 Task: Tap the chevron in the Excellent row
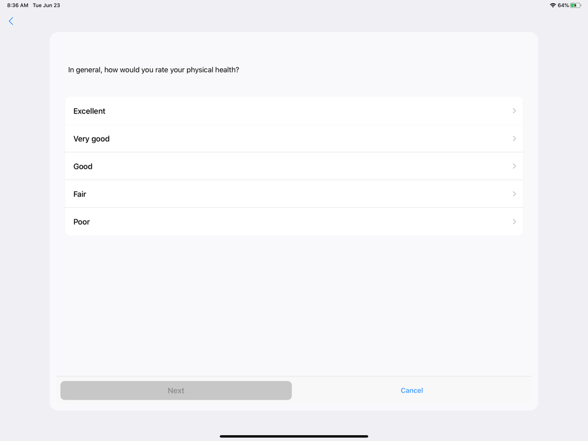coord(514,111)
